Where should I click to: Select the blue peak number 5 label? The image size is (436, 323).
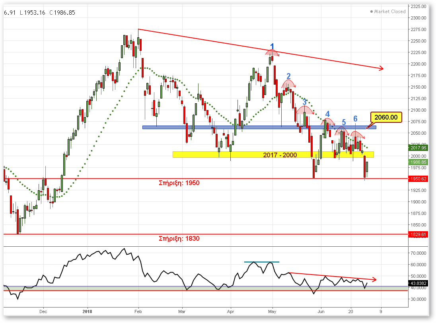pos(344,122)
